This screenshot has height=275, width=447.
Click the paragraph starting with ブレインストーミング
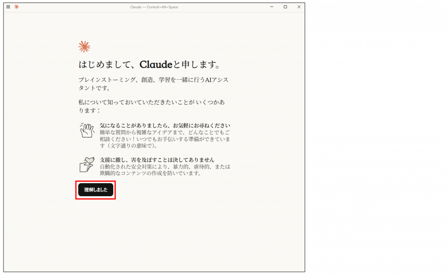[153, 84]
